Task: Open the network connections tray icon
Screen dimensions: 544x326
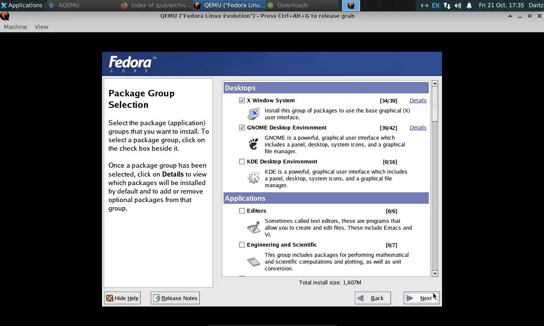Action: [x=447, y=6]
